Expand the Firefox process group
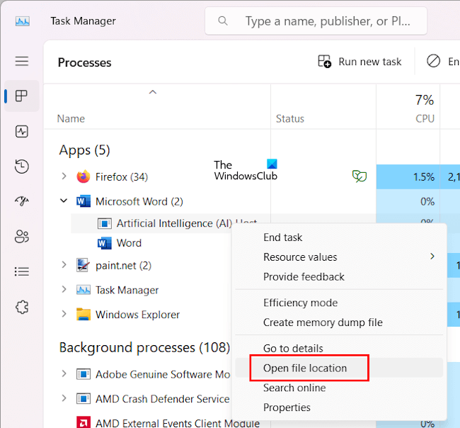The image size is (460, 428). (64, 176)
